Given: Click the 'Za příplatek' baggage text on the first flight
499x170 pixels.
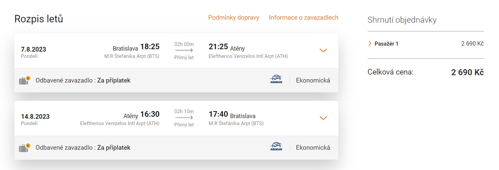Looking at the screenshot, I should (x=114, y=80).
